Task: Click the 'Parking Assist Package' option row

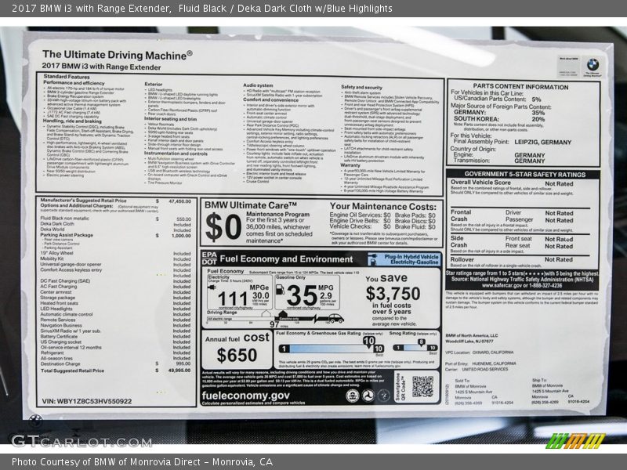Action: (x=115, y=236)
